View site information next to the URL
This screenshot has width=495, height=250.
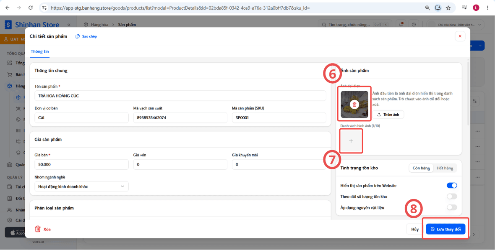click(44, 8)
